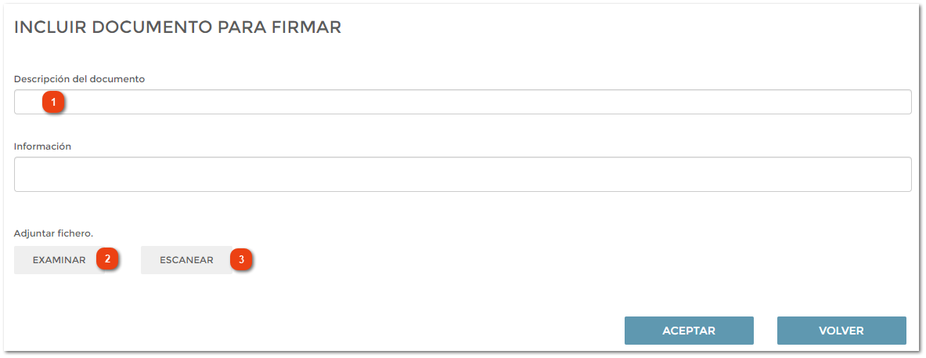Scan a document to attach
The image size is (926, 358).
click(186, 260)
